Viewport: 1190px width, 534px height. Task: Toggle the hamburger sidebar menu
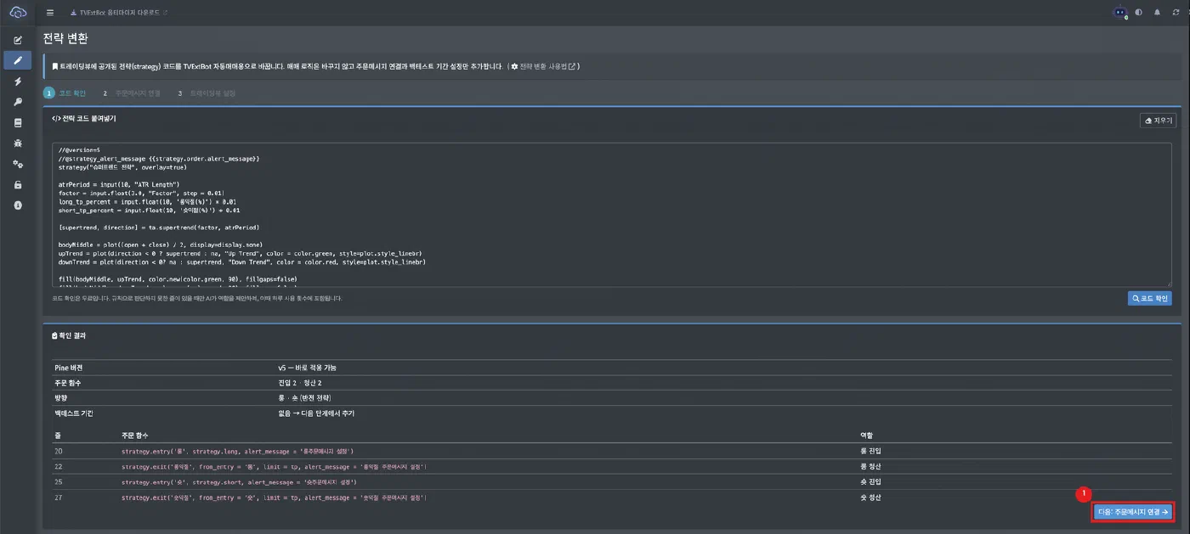pos(50,13)
